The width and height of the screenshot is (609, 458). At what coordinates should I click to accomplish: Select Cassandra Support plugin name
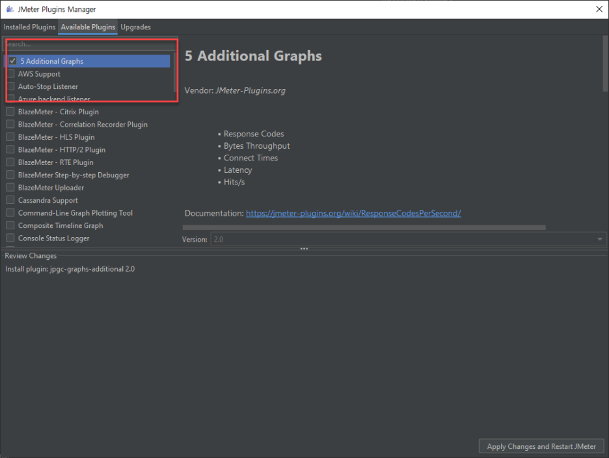tap(47, 200)
